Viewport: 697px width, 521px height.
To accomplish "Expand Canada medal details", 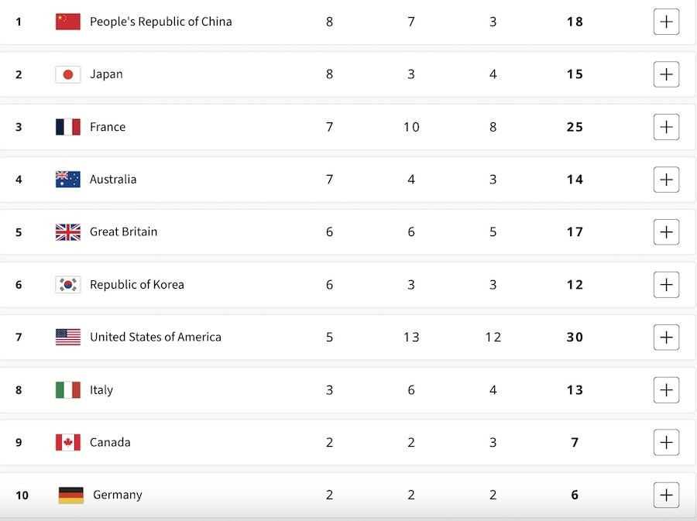I will click(666, 443).
